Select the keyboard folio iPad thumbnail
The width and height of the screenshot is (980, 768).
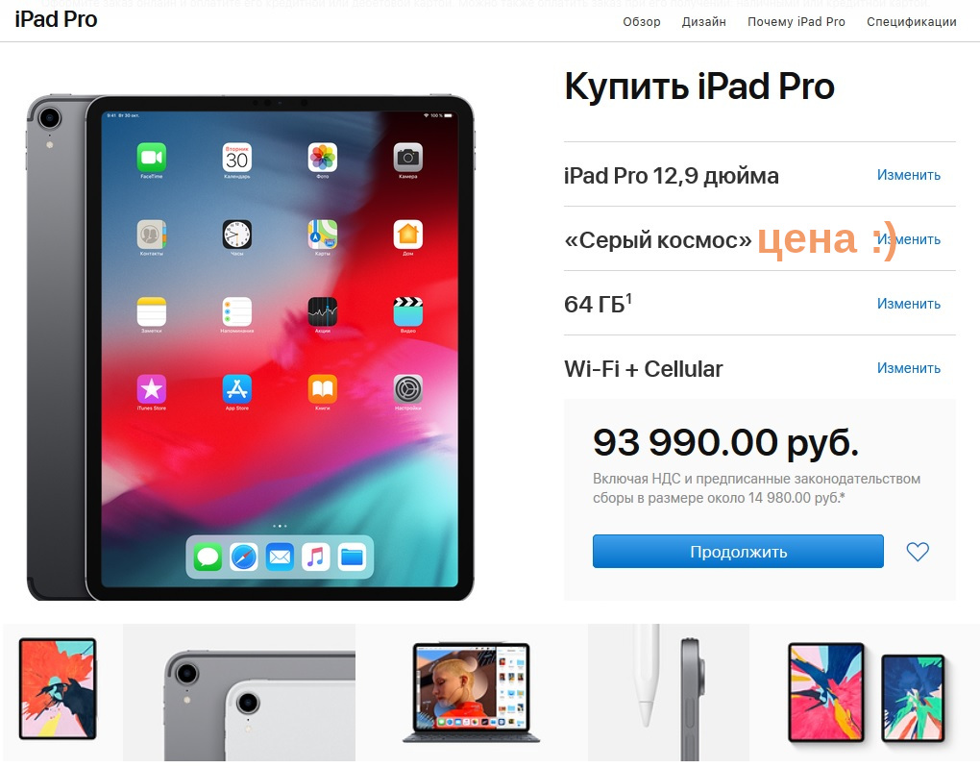tap(472, 692)
